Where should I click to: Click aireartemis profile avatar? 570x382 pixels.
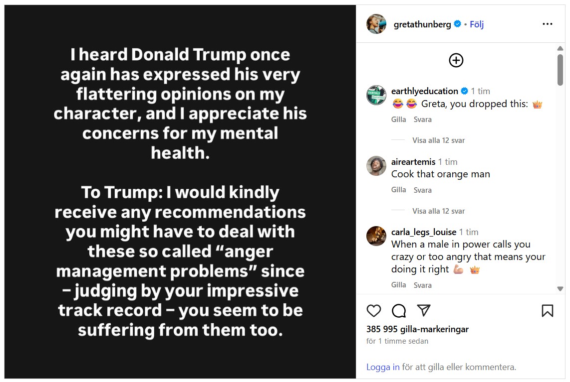click(376, 166)
